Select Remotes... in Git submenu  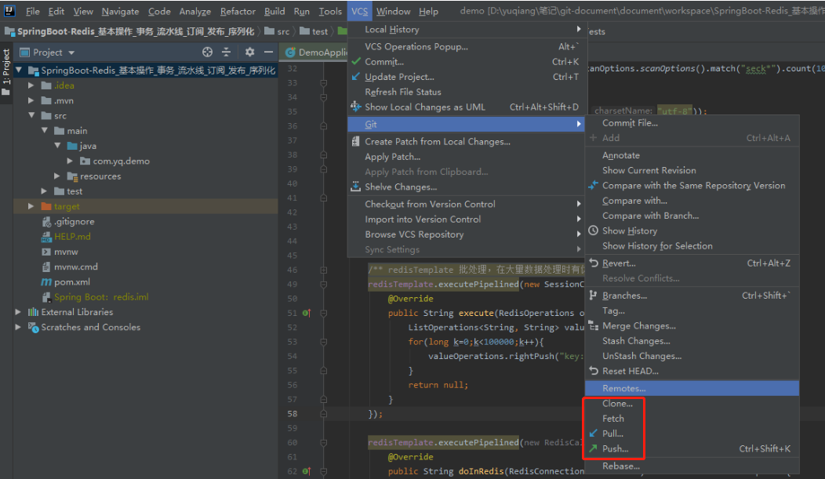pos(692,388)
